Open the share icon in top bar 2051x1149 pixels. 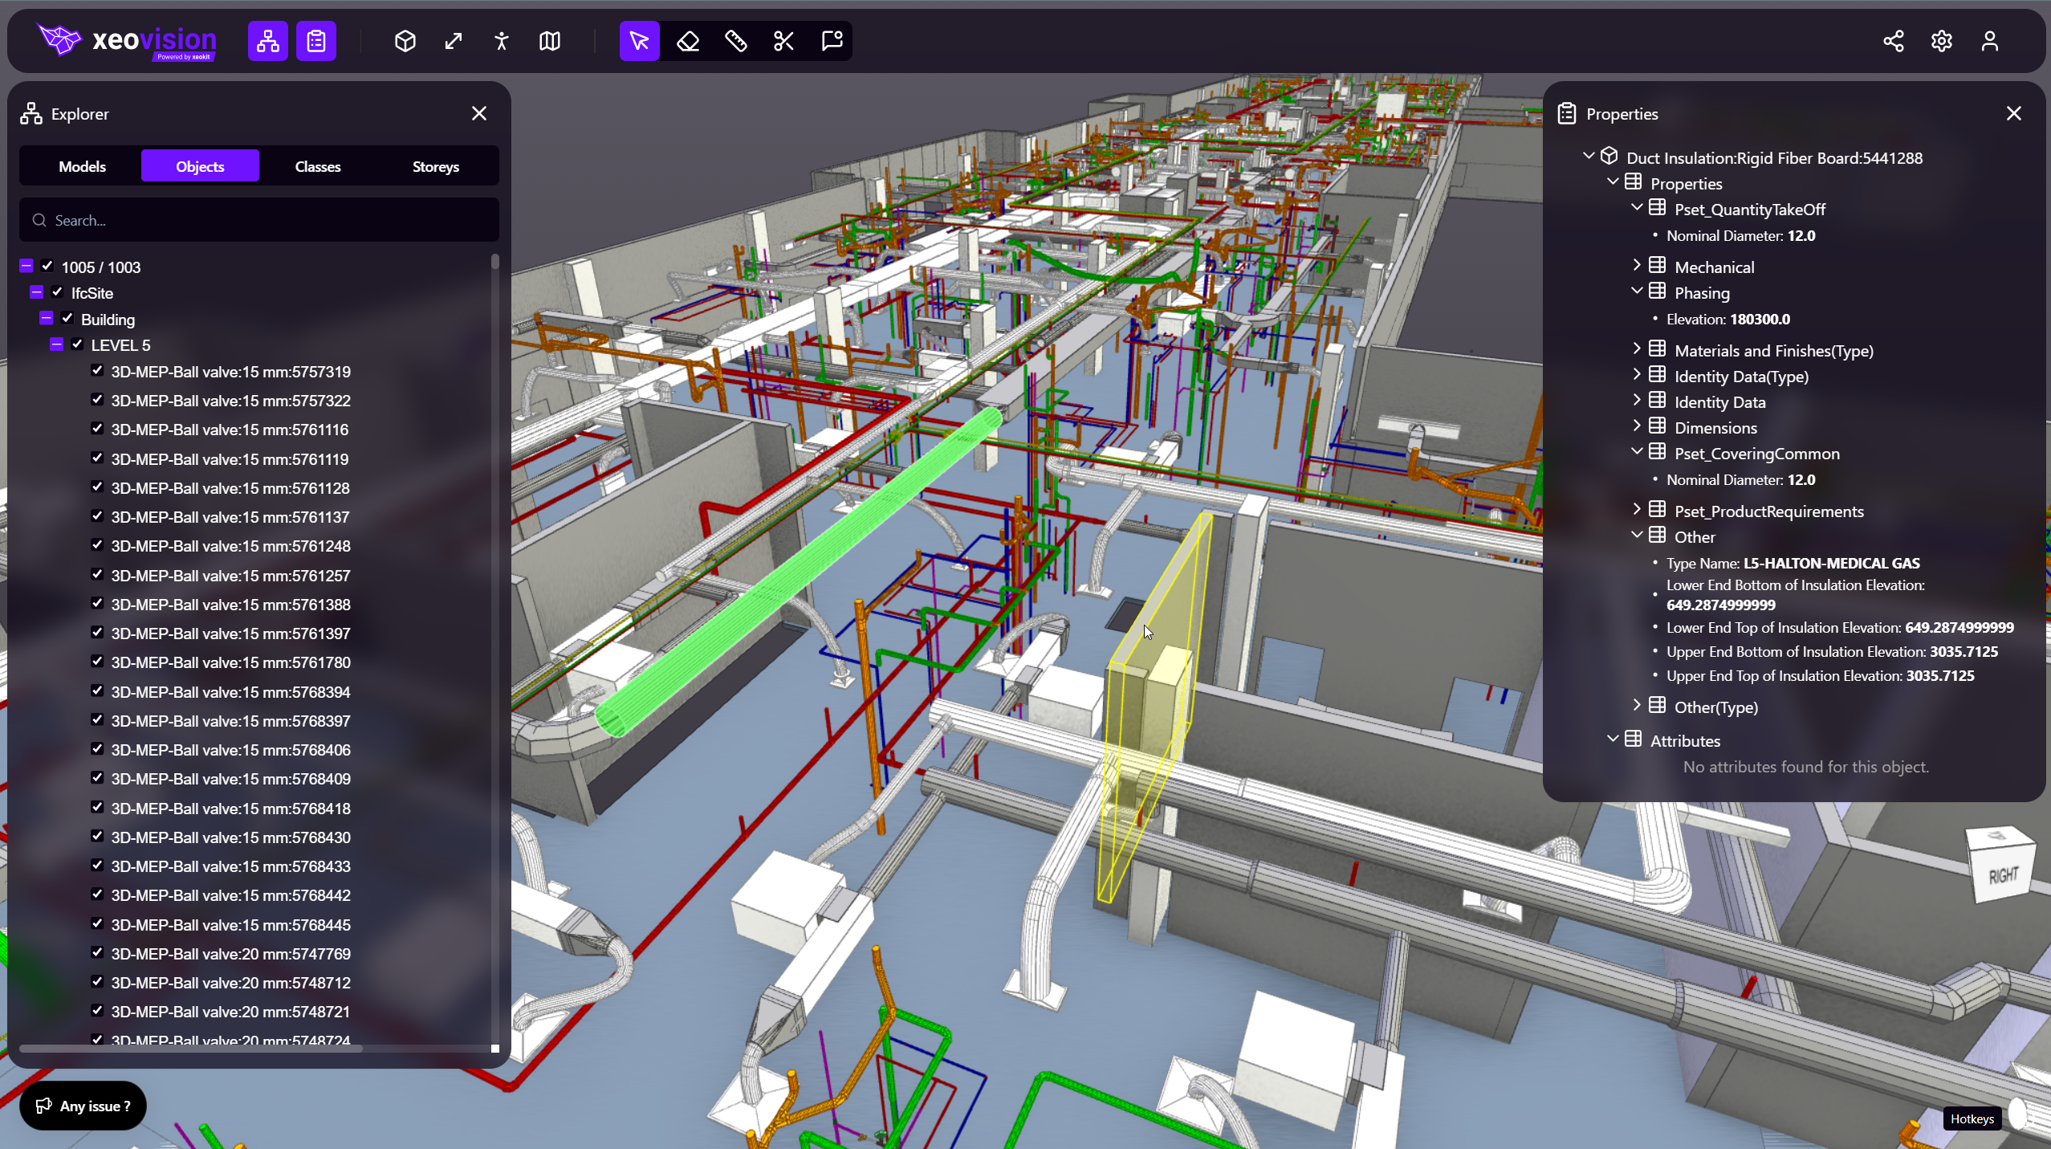(x=1893, y=41)
